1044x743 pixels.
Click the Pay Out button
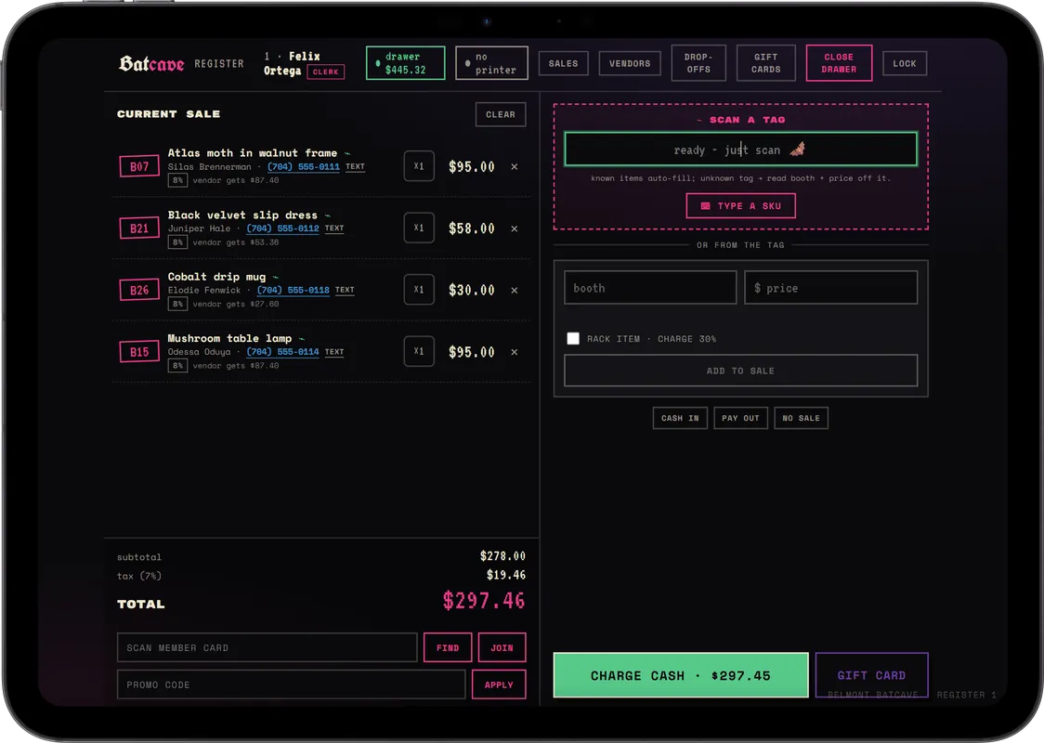[x=740, y=418]
